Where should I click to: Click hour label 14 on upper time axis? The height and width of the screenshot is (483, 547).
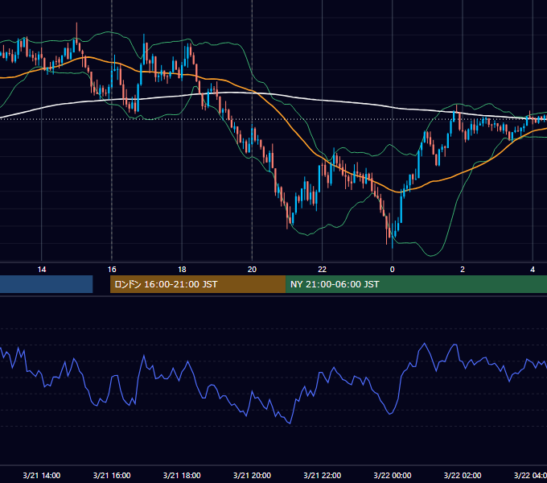(42, 270)
